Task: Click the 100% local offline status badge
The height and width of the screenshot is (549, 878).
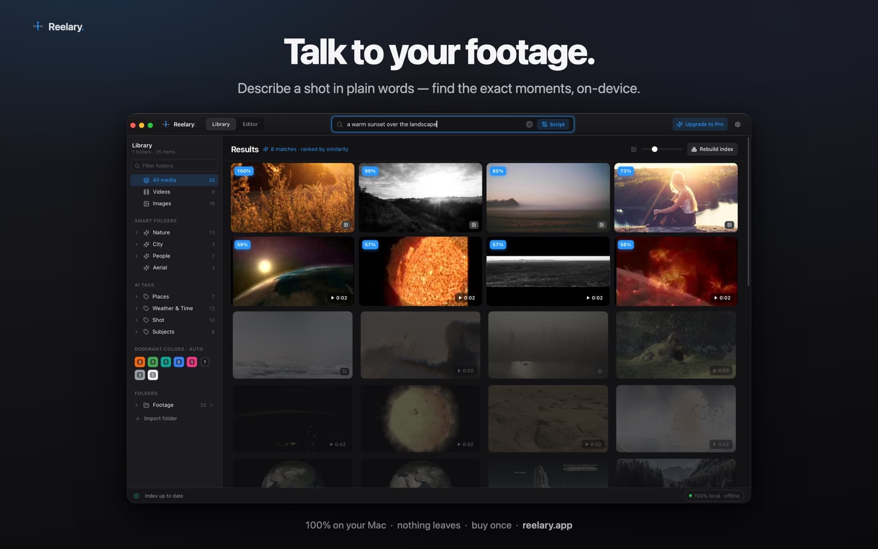Action: click(x=714, y=496)
